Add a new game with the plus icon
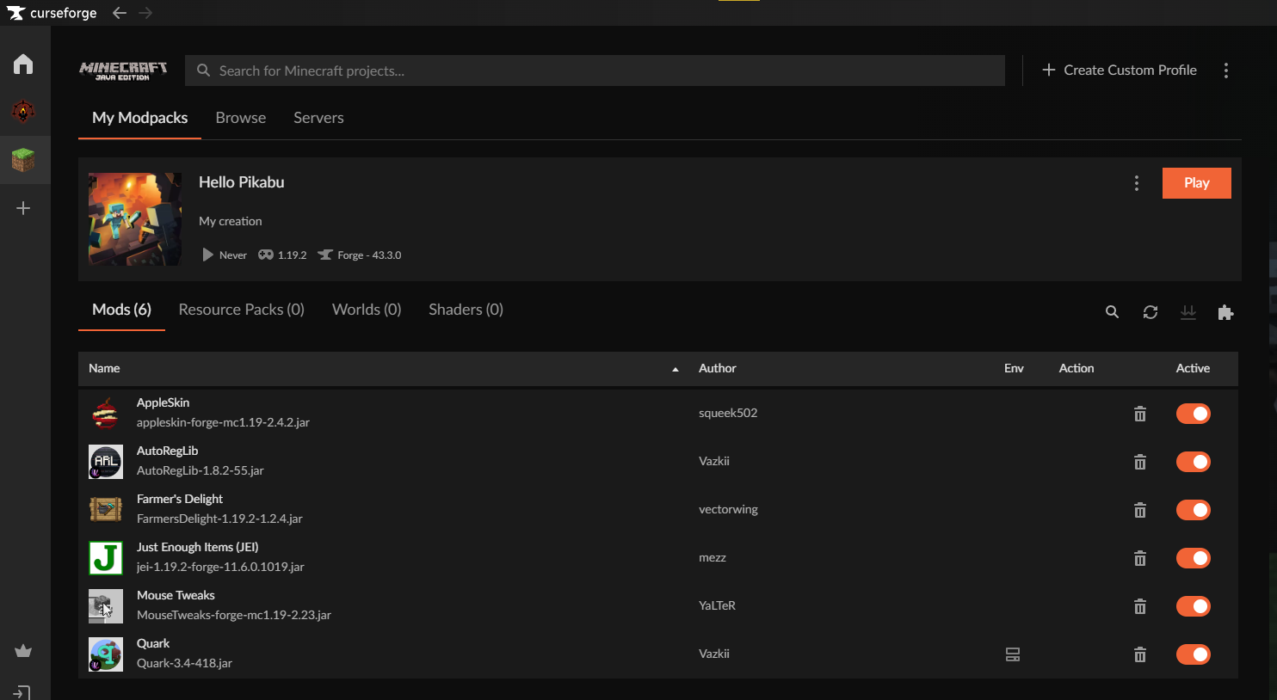 [23, 208]
